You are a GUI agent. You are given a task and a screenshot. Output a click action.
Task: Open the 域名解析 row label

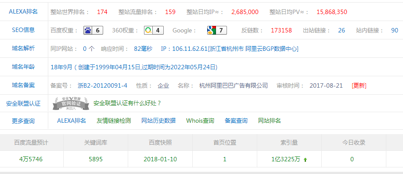click(23, 49)
